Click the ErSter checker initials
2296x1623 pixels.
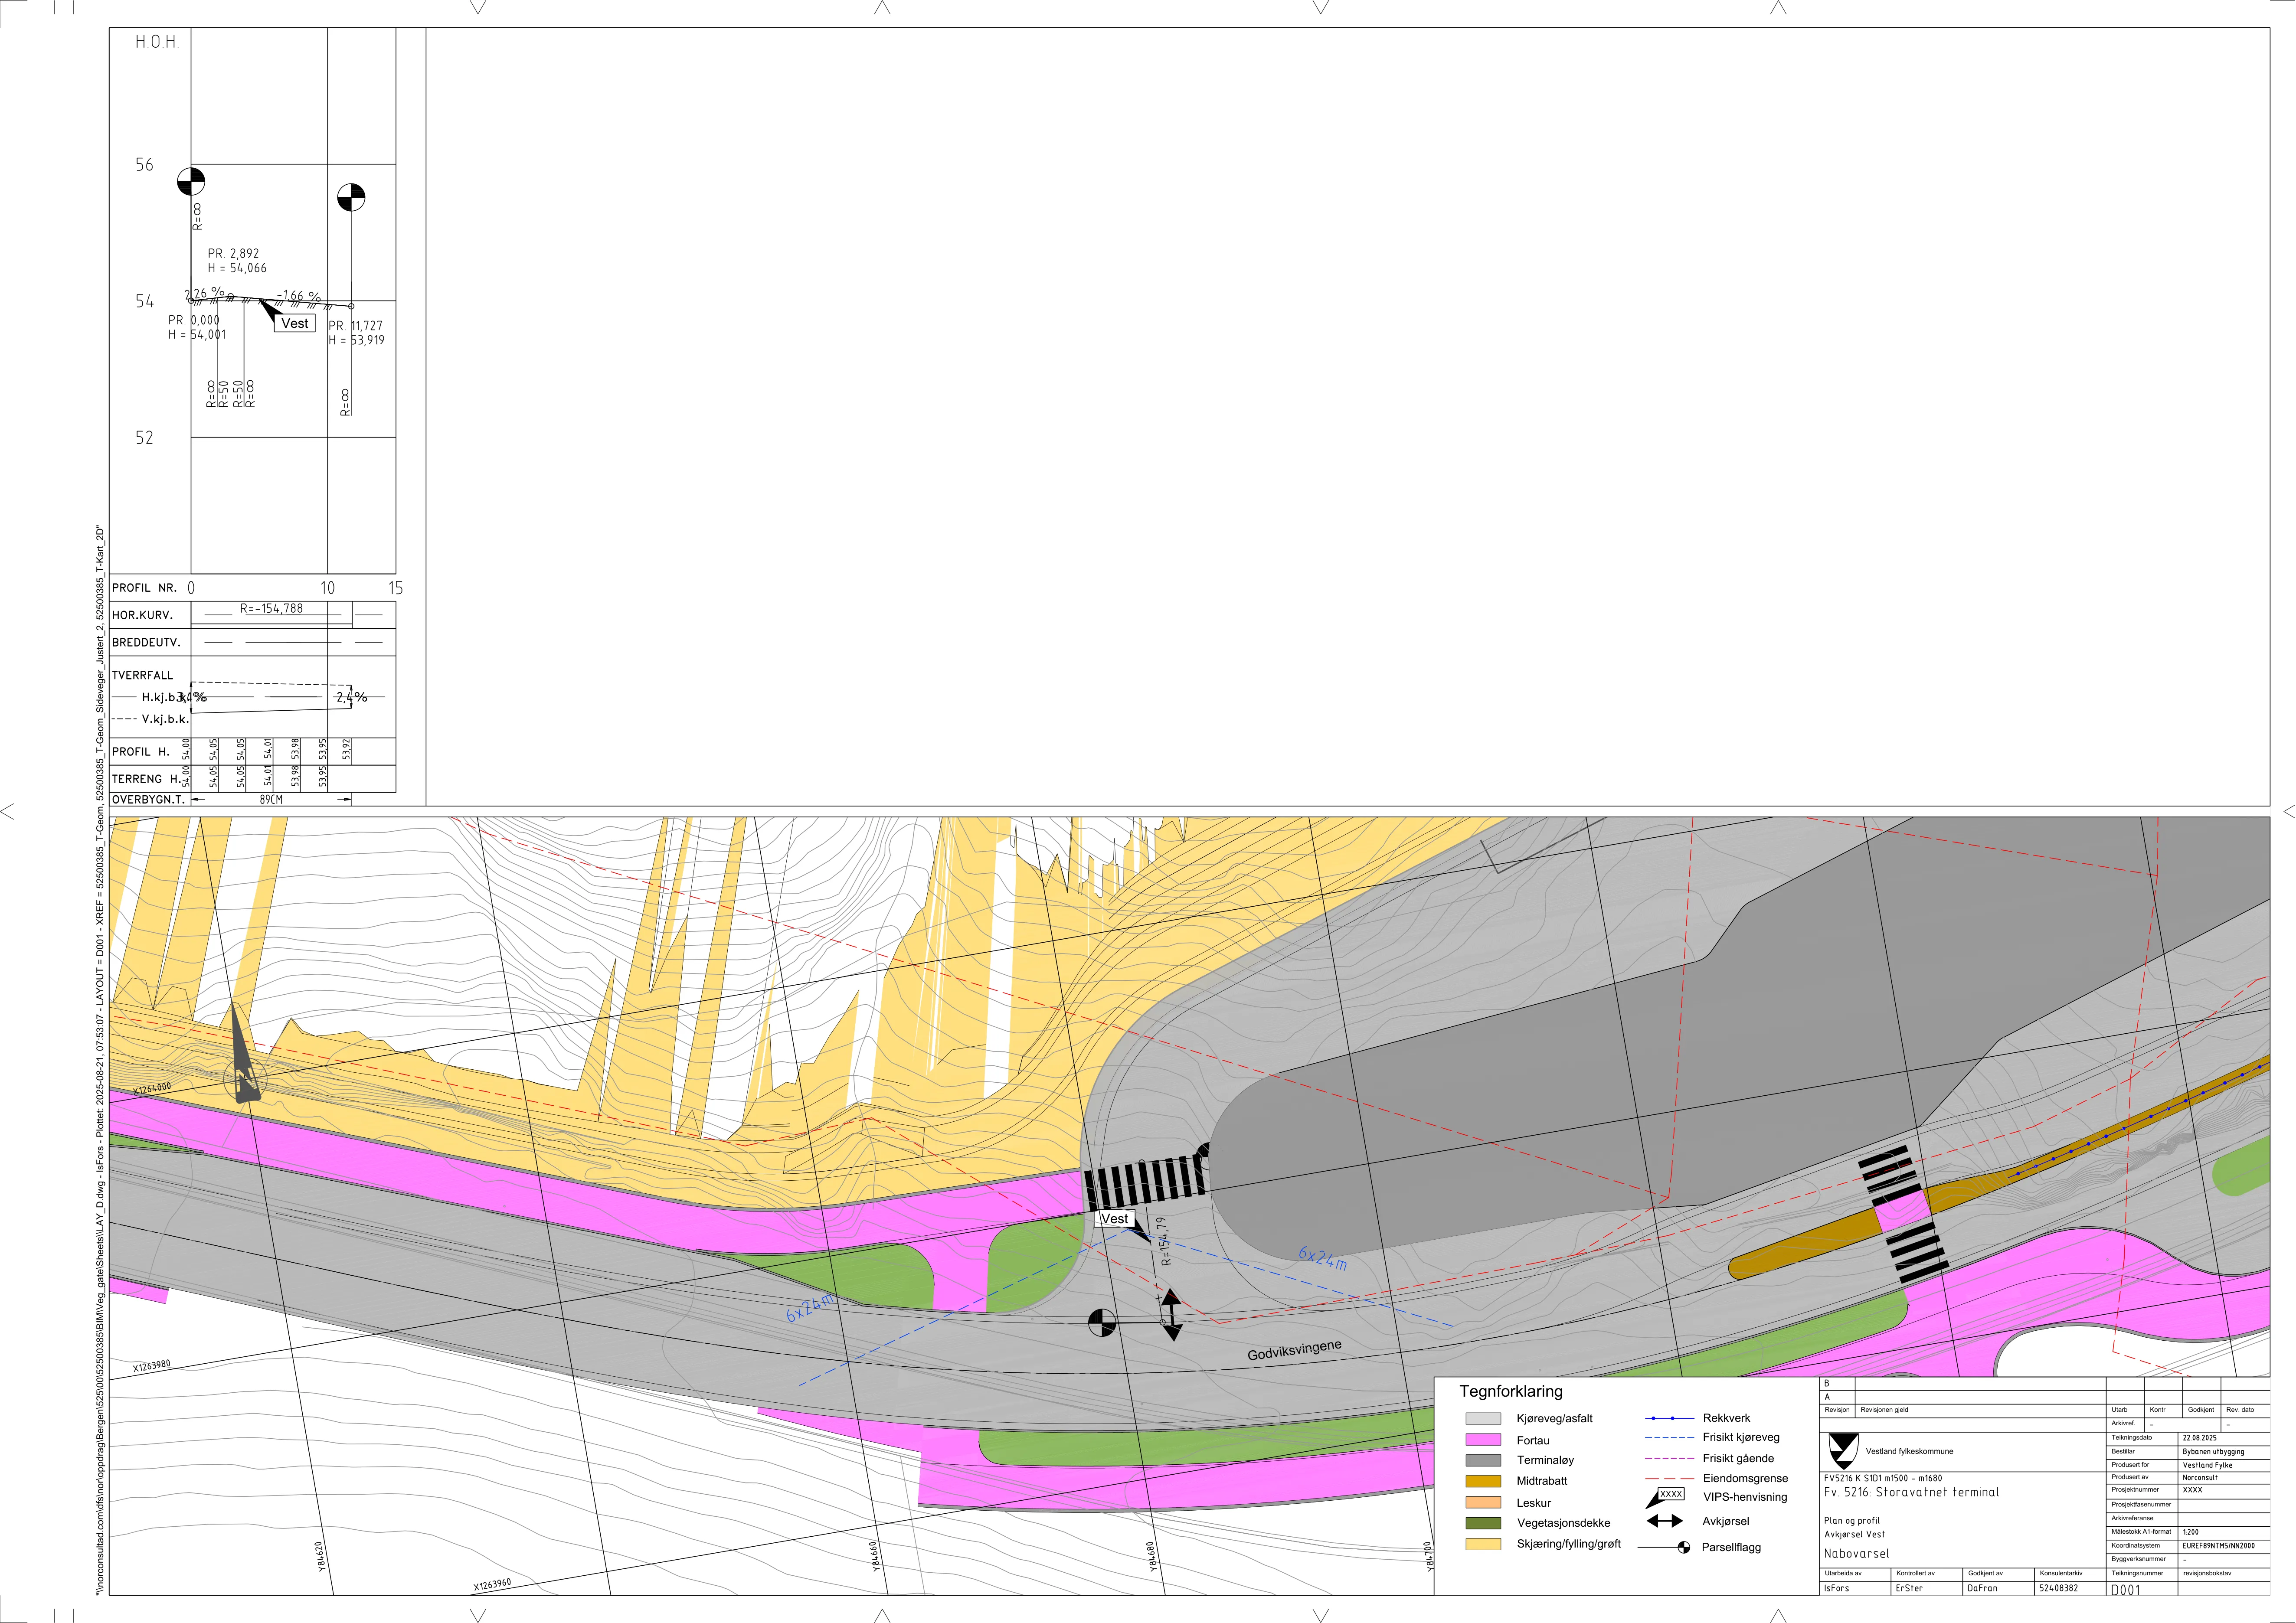[1909, 1588]
